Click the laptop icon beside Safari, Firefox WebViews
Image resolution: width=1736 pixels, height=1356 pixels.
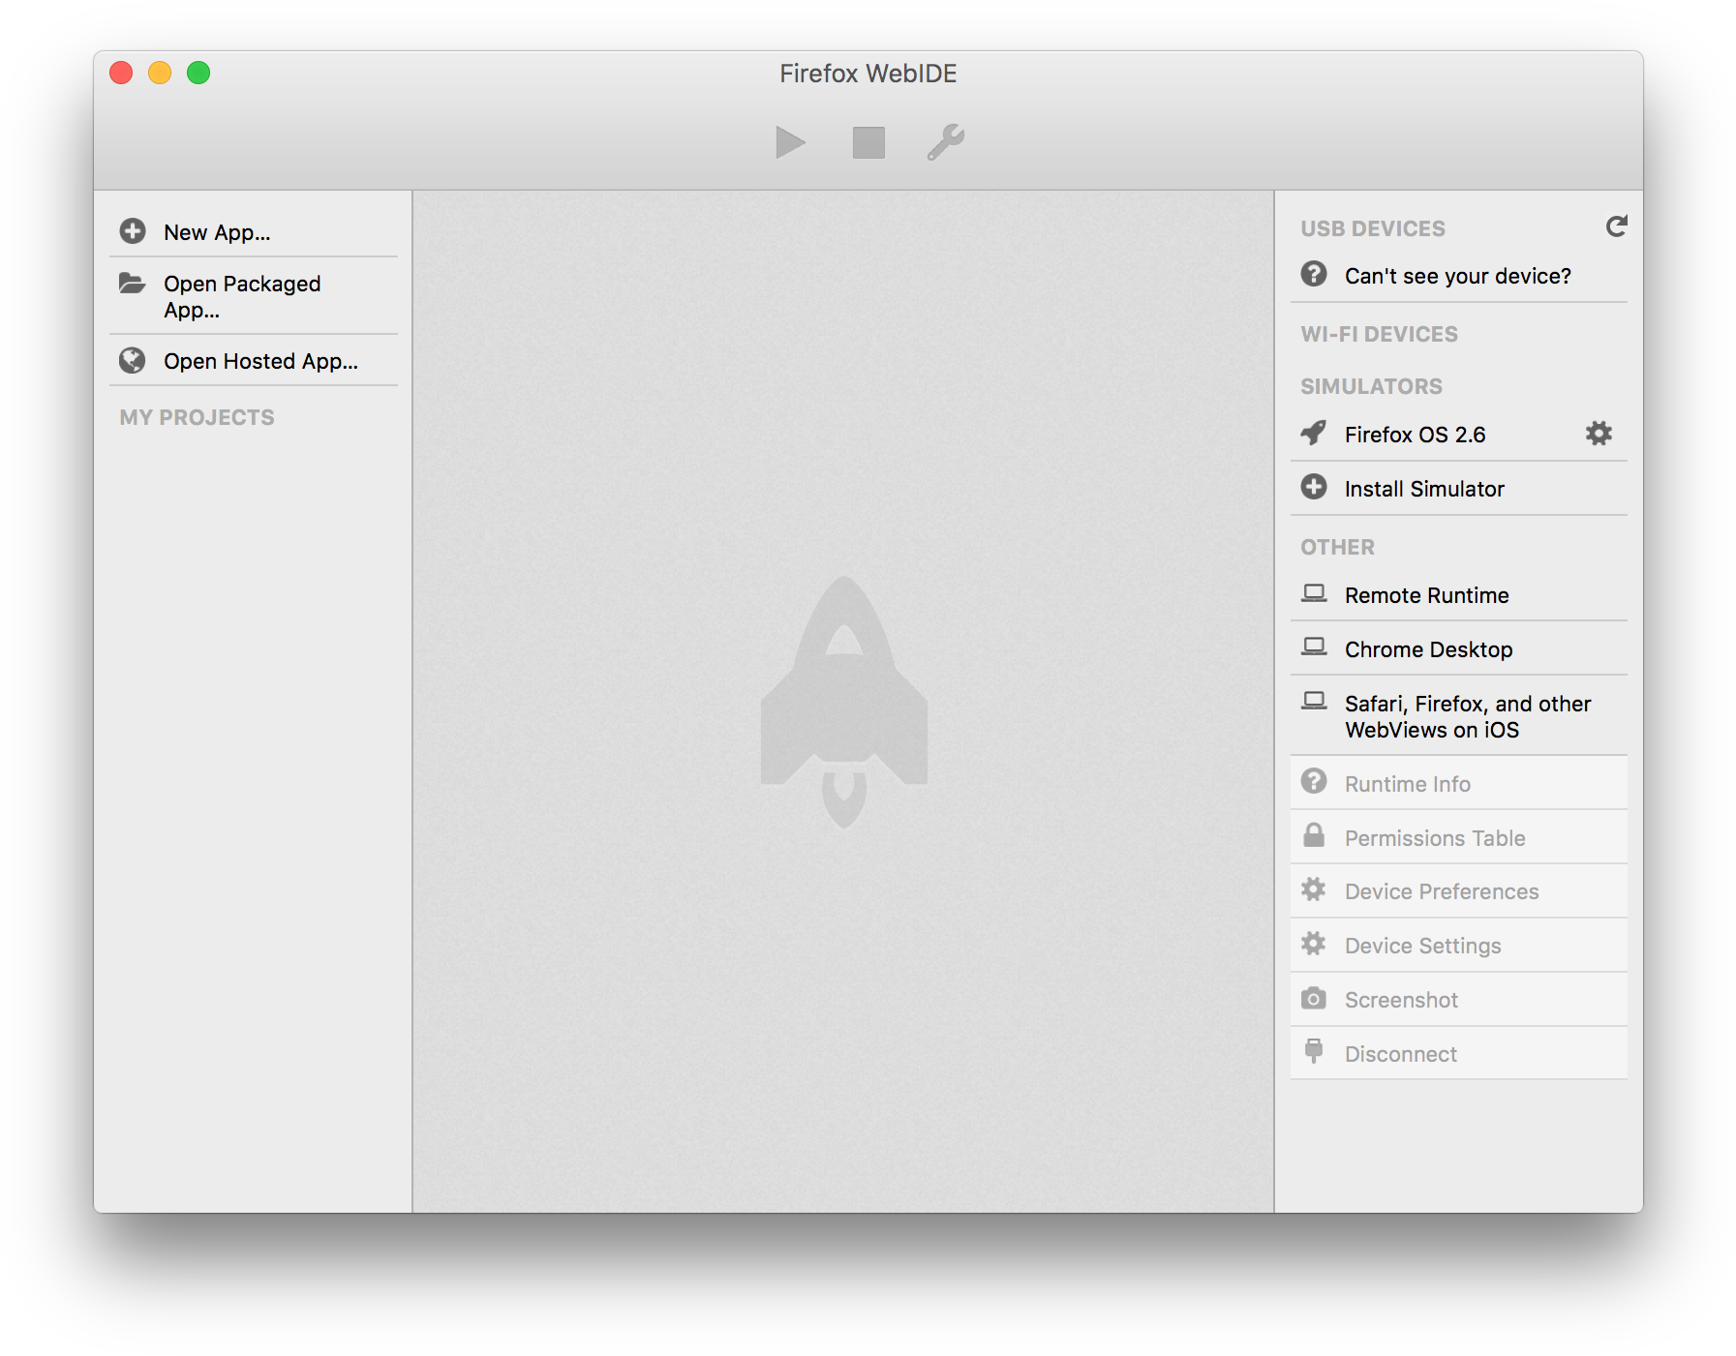click(x=1314, y=702)
